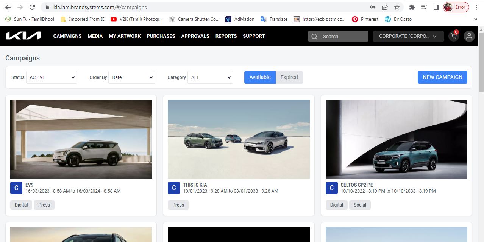Click the browser reload page icon
This screenshot has width=484, height=242.
[x=32, y=7]
